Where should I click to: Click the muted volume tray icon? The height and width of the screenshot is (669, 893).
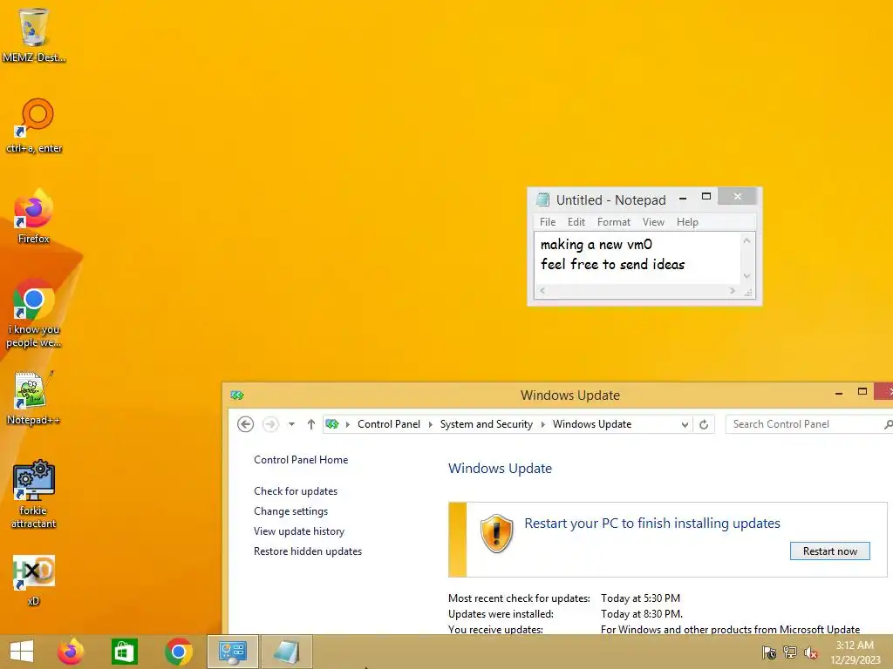[811, 652]
